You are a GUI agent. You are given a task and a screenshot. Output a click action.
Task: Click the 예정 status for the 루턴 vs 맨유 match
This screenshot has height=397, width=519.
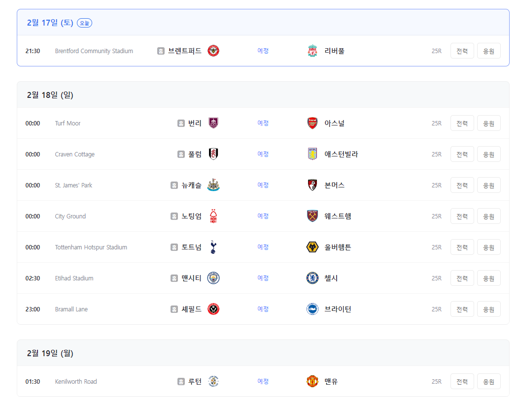263,381
